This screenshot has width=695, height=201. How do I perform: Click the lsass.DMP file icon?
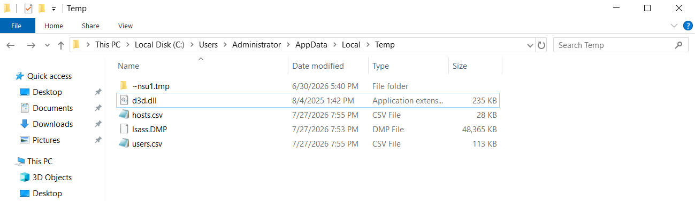click(x=124, y=129)
